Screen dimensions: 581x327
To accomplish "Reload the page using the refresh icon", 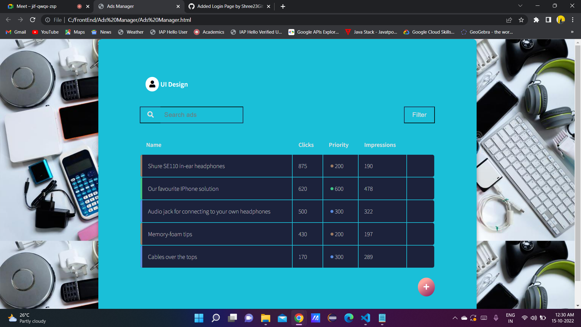I will tap(33, 20).
